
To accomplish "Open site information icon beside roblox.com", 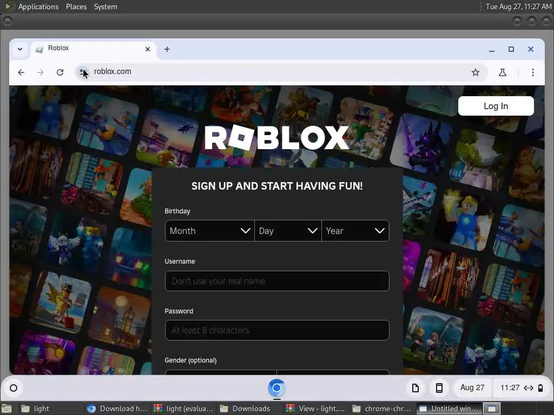I will (x=83, y=72).
